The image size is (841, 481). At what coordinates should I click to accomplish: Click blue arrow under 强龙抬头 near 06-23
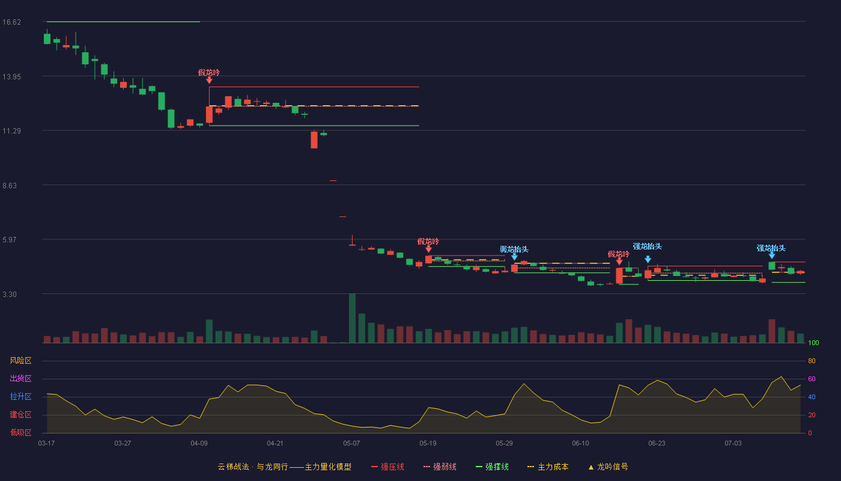(x=648, y=259)
